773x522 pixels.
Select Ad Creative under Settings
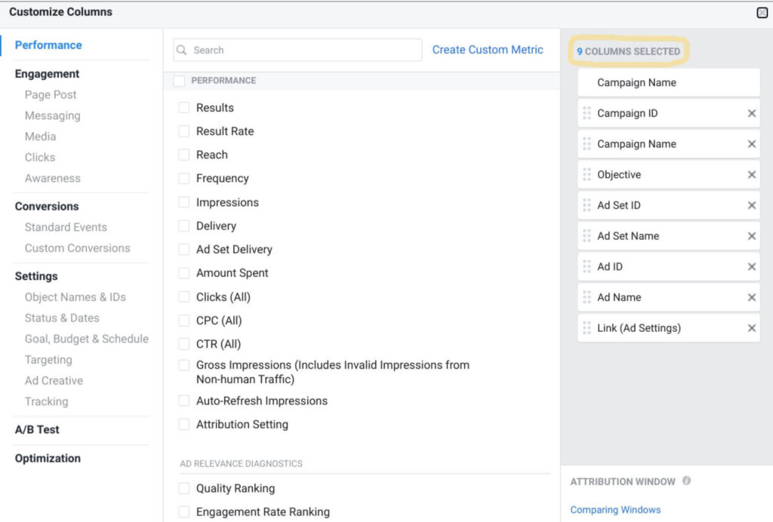pos(53,380)
